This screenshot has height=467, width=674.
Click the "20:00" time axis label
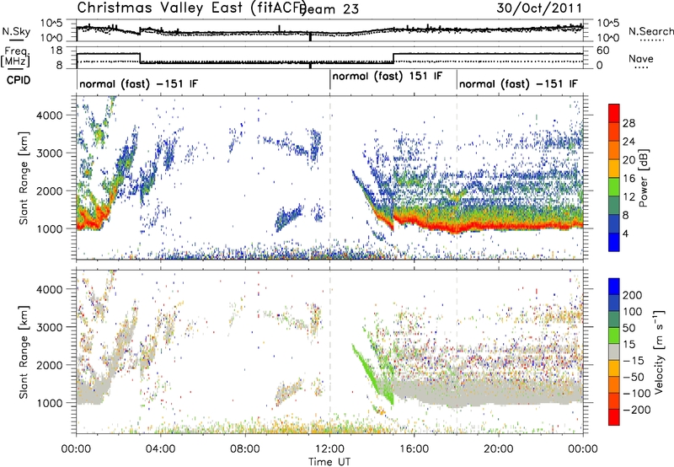coord(499,449)
